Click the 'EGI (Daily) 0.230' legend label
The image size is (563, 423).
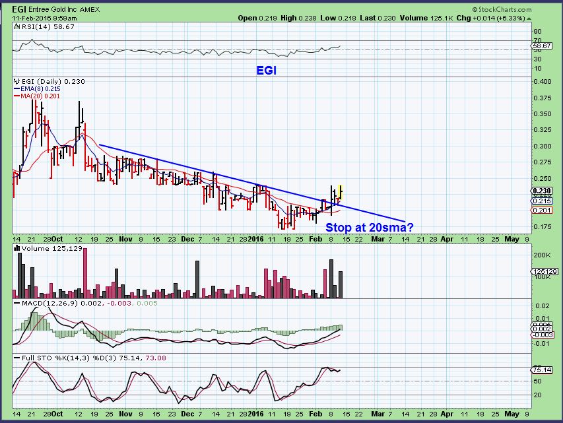coord(53,82)
